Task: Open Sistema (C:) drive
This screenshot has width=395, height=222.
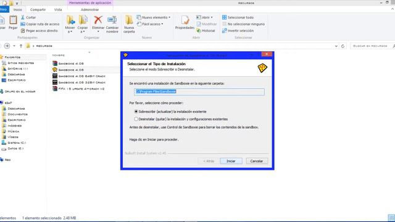Action: pyautogui.click(x=14, y=142)
